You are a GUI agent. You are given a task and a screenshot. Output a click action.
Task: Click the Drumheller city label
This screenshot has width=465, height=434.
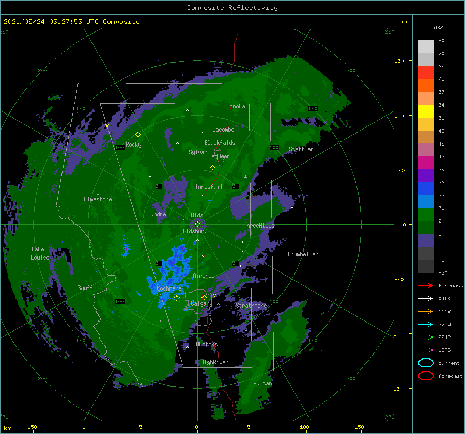point(303,254)
